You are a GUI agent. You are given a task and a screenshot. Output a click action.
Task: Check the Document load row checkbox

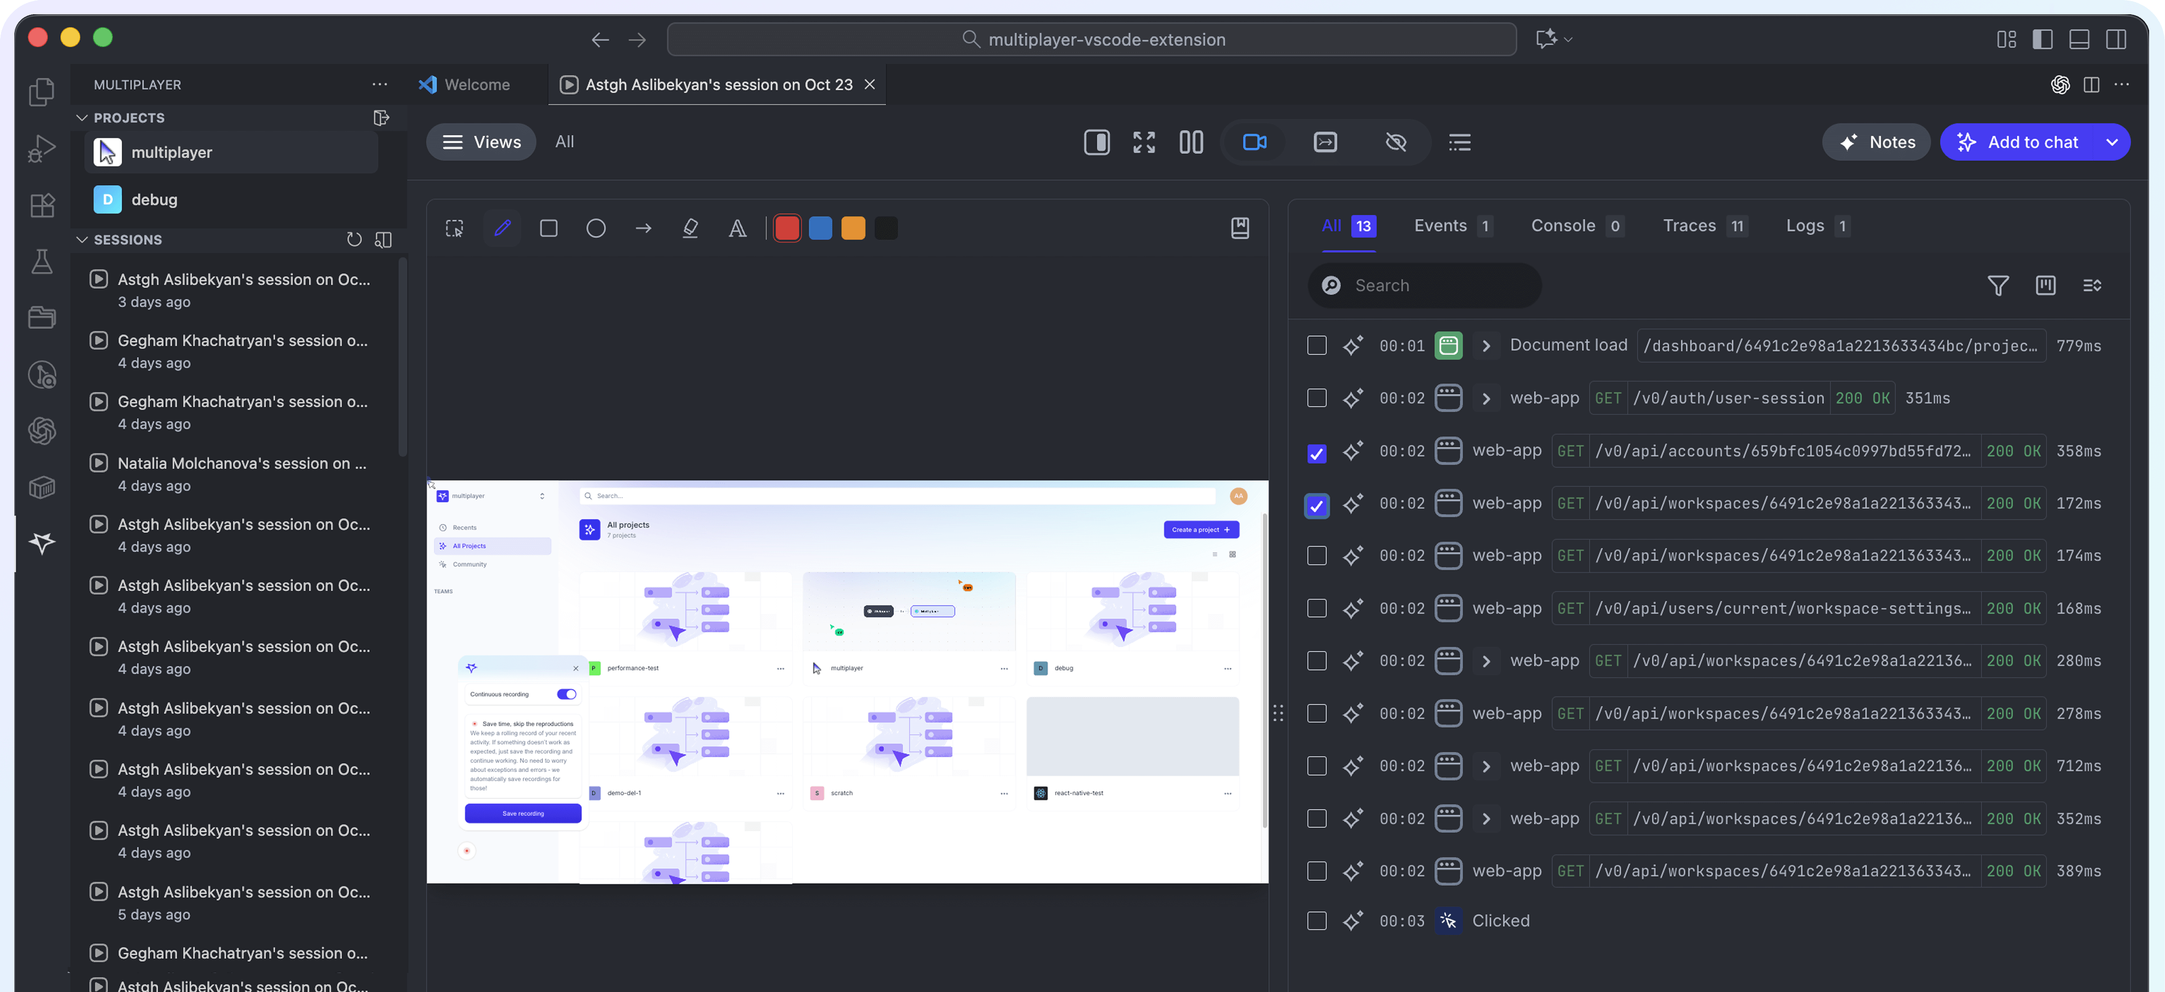[1317, 345]
